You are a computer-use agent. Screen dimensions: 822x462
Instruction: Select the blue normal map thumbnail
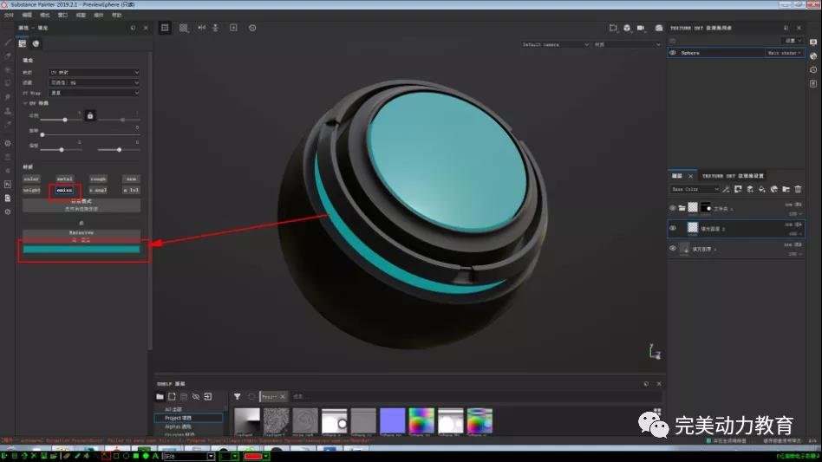coord(392,421)
